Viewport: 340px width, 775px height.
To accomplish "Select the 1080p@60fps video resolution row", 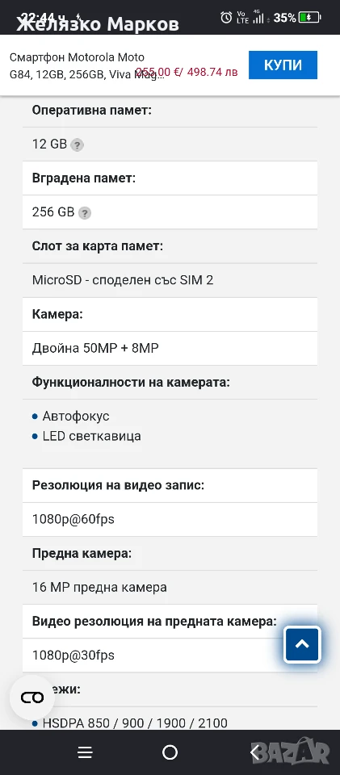I will coord(170,519).
